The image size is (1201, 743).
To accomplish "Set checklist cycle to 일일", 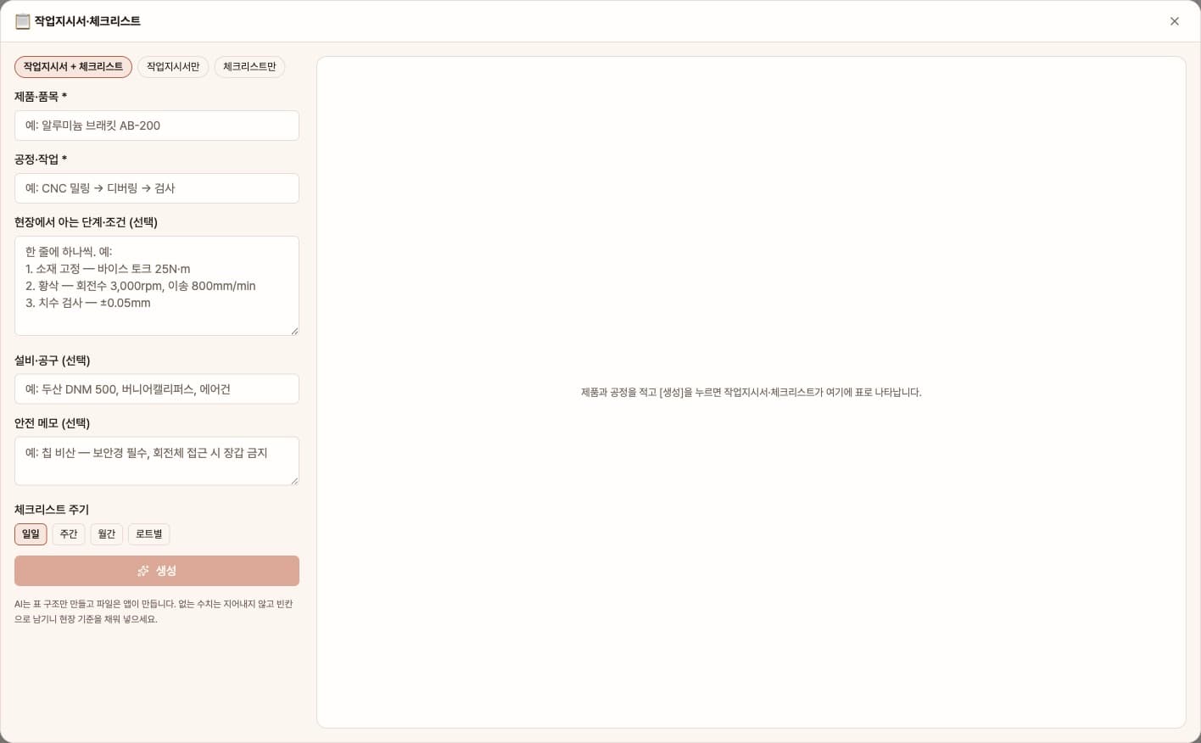I will point(31,534).
